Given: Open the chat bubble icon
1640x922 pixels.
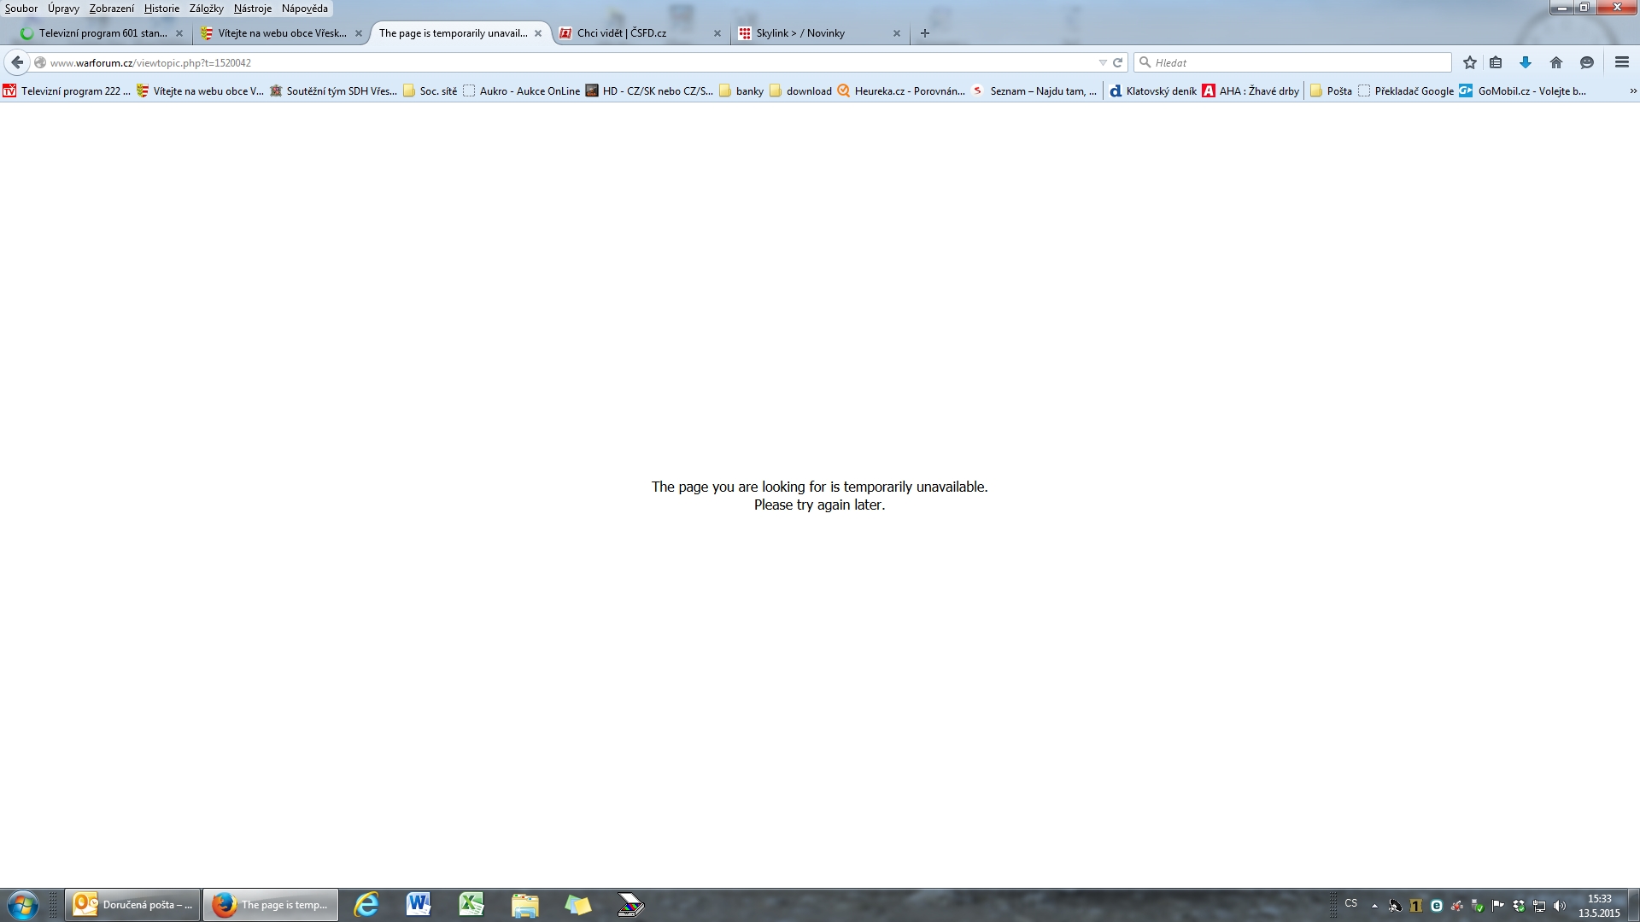Looking at the screenshot, I should [x=1587, y=62].
